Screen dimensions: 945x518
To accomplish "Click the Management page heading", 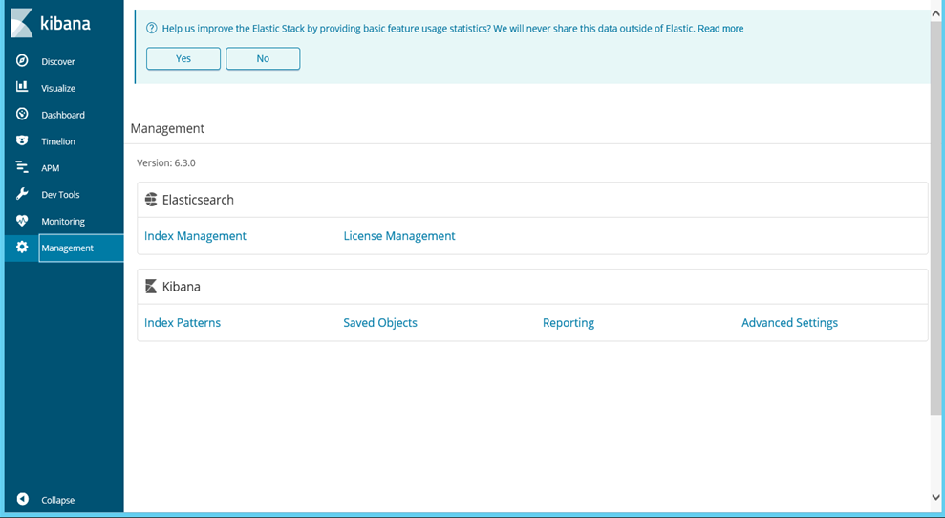I will click(x=167, y=128).
